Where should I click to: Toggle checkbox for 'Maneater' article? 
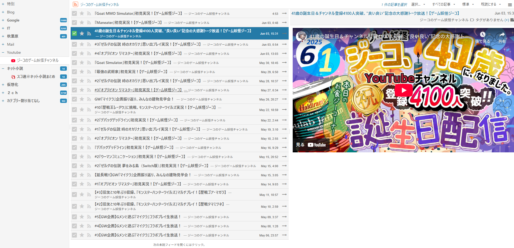pyautogui.click(x=74, y=23)
